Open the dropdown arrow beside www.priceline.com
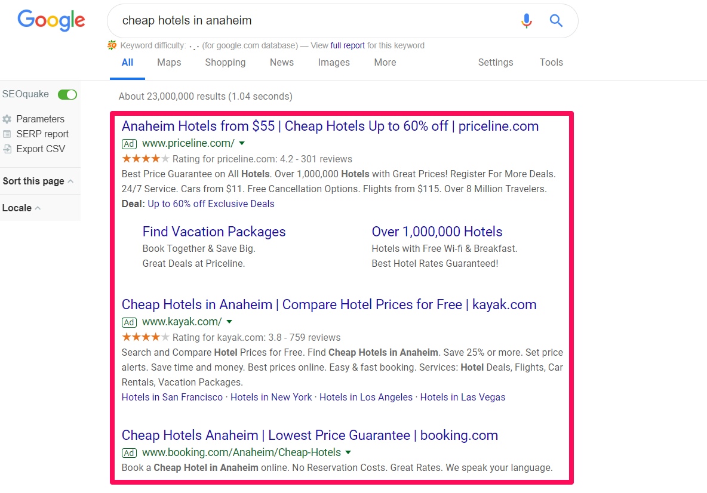Screen dimensions: 707x493 point(242,143)
